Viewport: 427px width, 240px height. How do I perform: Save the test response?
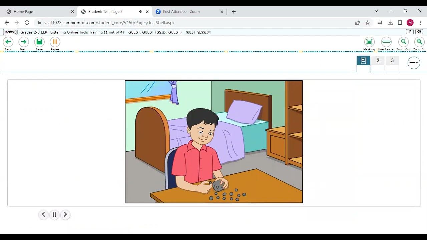point(39,42)
